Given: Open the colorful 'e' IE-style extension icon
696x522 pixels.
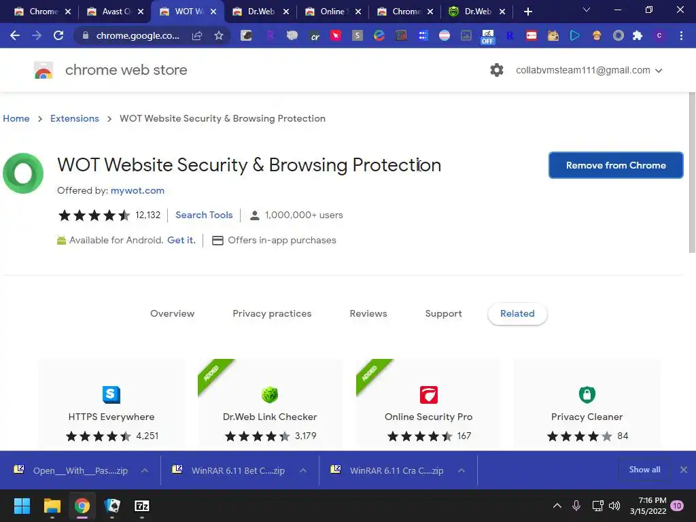Looking at the screenshot, I should click(379, 35).
